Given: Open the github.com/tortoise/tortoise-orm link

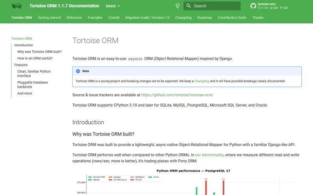Looking at the screenshot, I should (177, 95).
